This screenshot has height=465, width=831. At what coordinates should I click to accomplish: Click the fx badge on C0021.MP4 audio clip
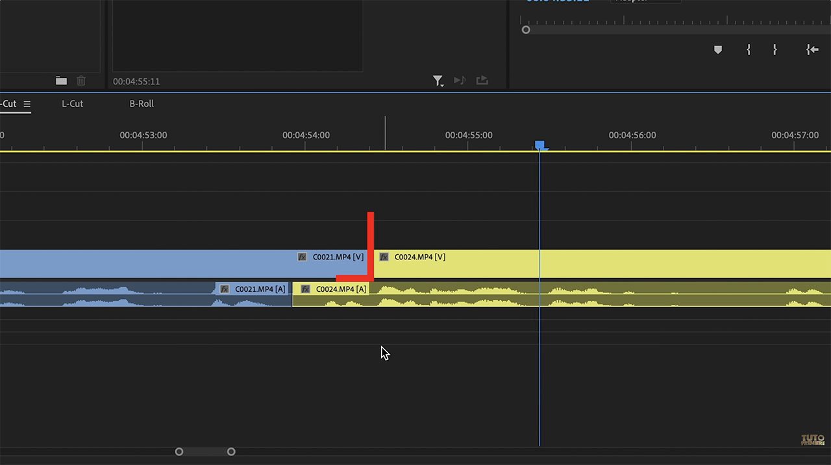tap(224, 289)
